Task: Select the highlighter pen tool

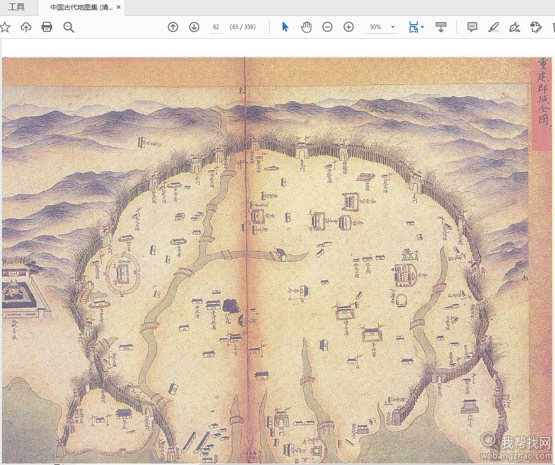Action: (493, 27)
